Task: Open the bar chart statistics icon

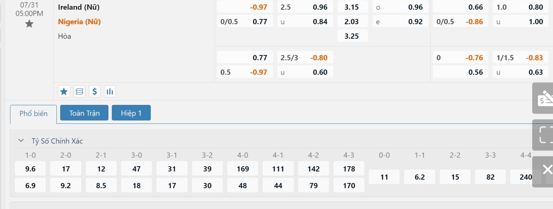Action: tap(110, 91)
